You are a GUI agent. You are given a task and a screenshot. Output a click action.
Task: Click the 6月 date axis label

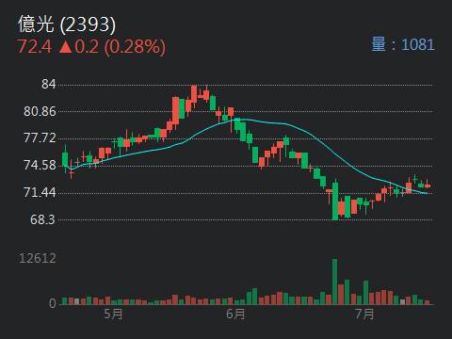pos(235,314)
